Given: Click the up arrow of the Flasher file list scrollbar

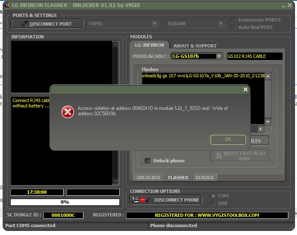Looking at the screenshot, I should [x=268, y=76].
